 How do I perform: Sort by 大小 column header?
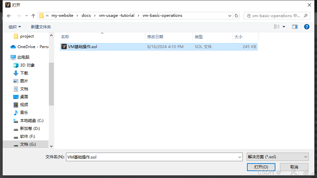click(238, 37)
